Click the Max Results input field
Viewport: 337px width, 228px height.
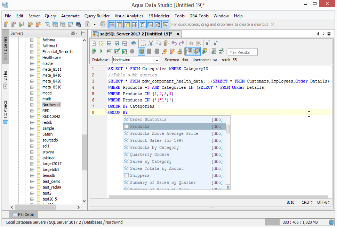pos(242,52)
